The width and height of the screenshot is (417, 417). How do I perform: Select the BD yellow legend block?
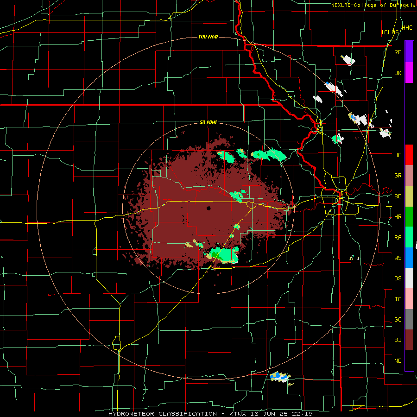409,196
